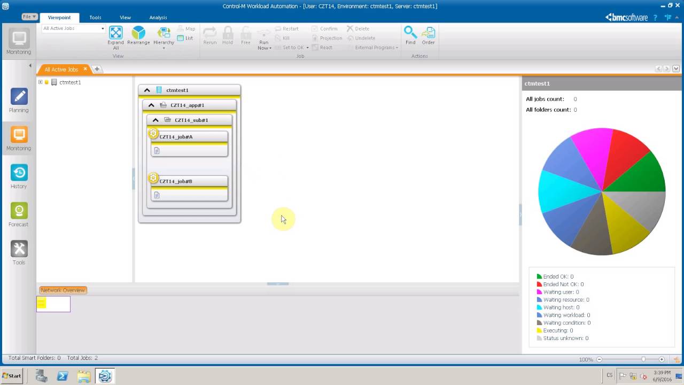Open the Forecast domain in sidebar

[x=19, y=214]
